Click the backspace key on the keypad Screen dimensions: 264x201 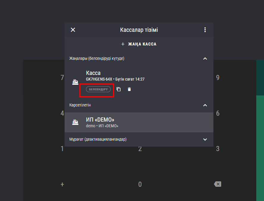[218, 184]
